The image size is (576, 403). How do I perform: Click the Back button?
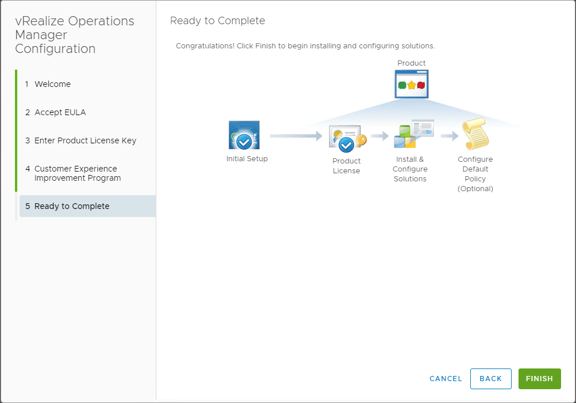tap(490, 379)
